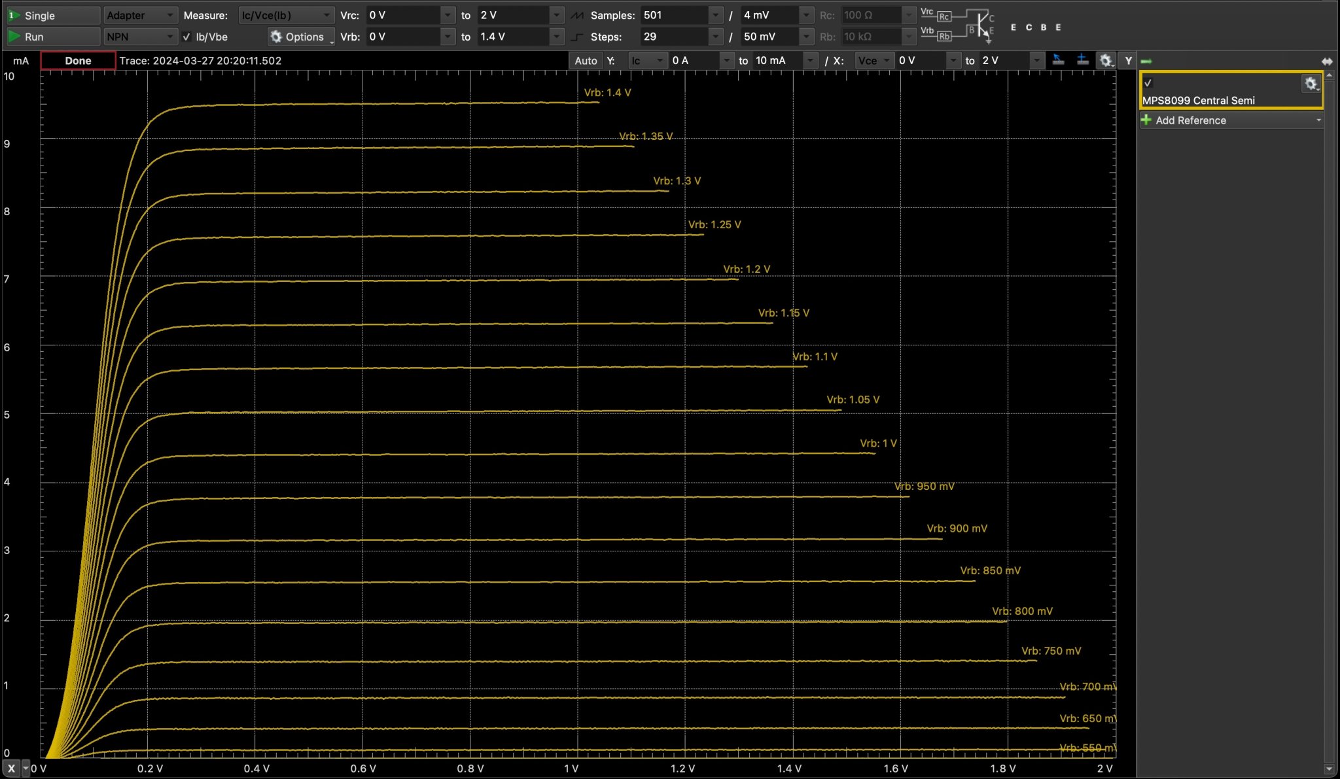Click the Vrb: 900 mV curve label
The width and height of the screenshot is (1340, 779).
[957, 528]
